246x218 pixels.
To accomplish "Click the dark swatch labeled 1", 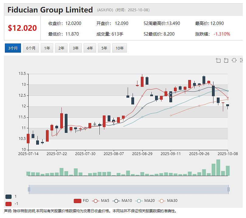I will [9, 196].
